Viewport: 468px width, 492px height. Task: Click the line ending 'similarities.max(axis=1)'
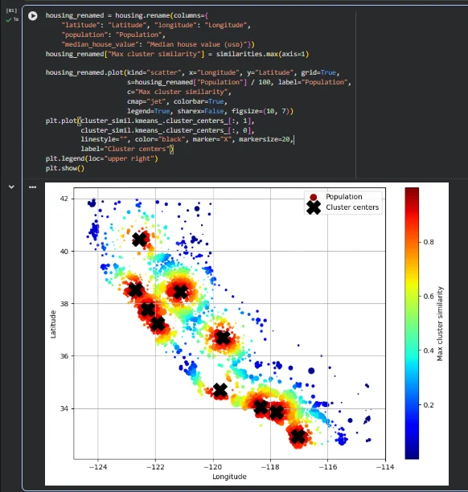[178, 54]
